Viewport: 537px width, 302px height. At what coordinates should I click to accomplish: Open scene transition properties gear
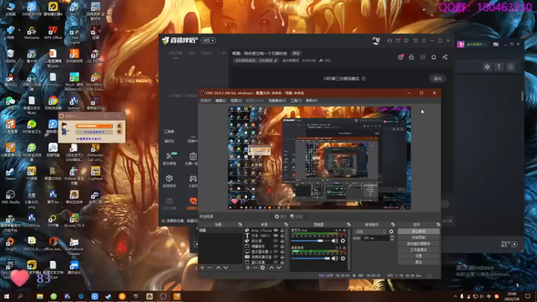tap(391, 232)
